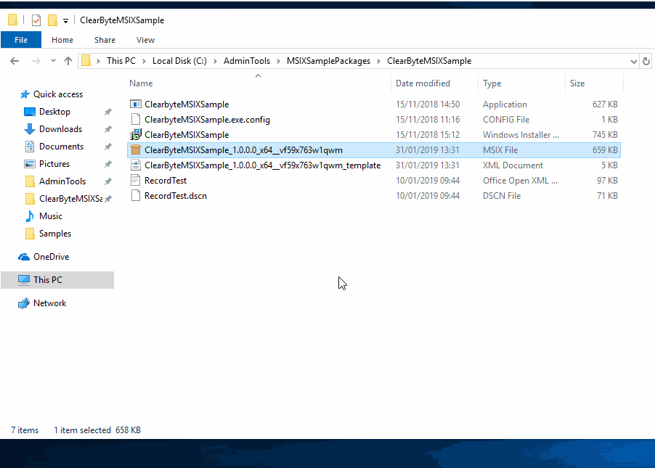Image resolution: width=655 pixels, height=468 pixels.
Task: Click the pin icon beside Documents
Action: click(x=108, y=147)
